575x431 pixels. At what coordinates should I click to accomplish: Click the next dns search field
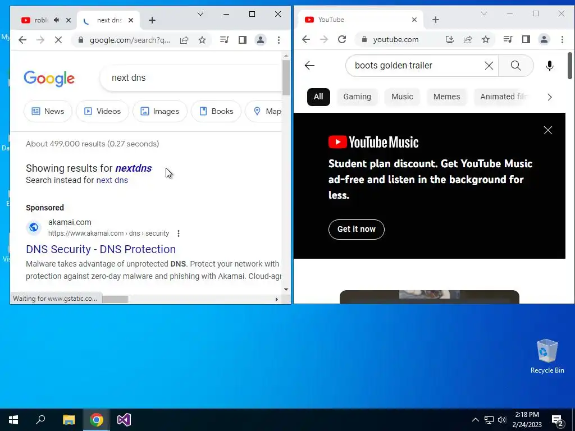pos(191,77)
